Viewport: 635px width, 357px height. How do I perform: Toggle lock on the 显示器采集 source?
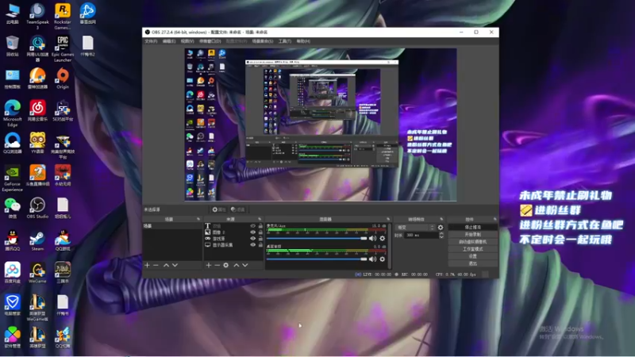click(260, 245)
